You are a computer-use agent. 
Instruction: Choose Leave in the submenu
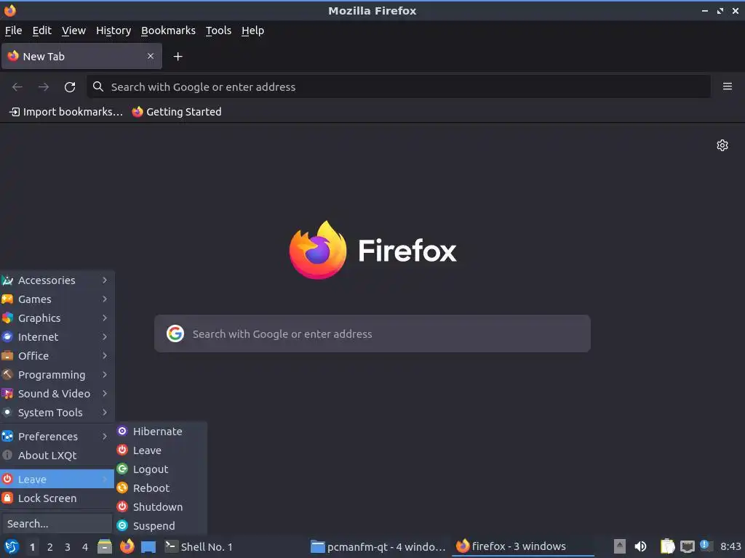[161, 450]
